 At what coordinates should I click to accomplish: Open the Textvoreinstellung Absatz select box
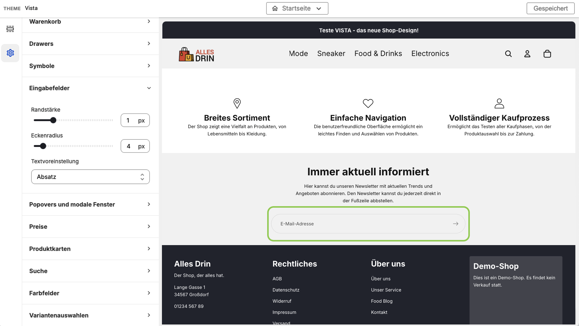click(x=90, y=177)
